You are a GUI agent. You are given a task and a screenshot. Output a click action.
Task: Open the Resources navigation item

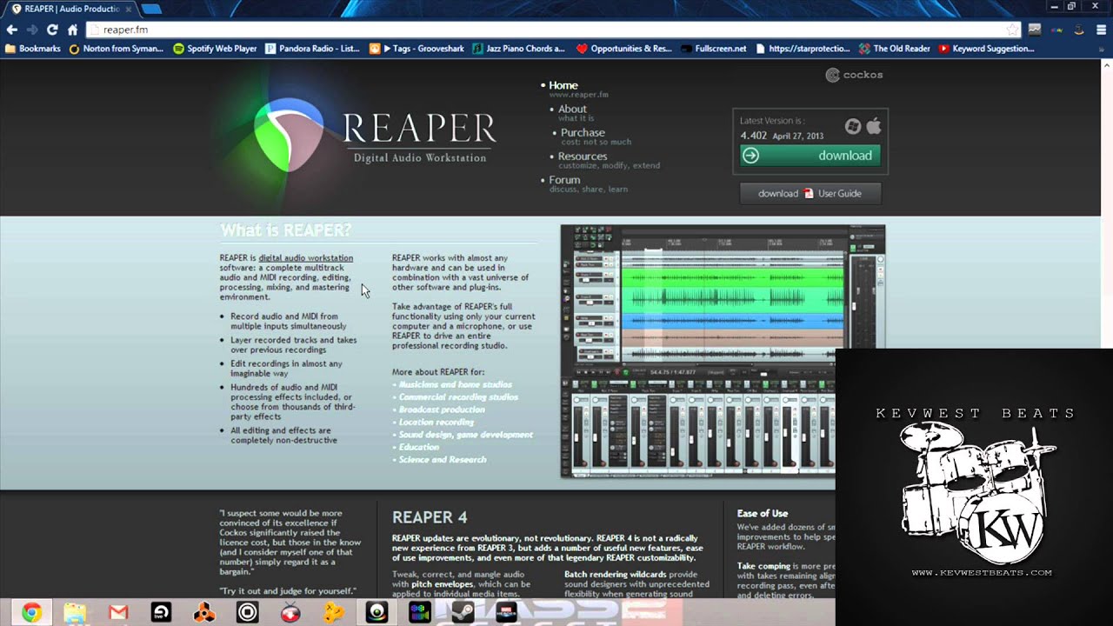[583, 156]
